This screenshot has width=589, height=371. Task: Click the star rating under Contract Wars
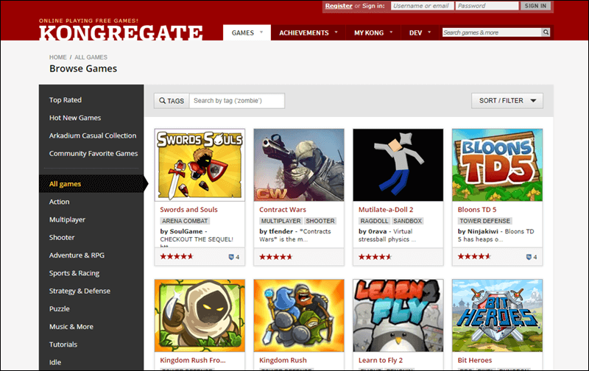pyautogui.click(x=275, y=257)
